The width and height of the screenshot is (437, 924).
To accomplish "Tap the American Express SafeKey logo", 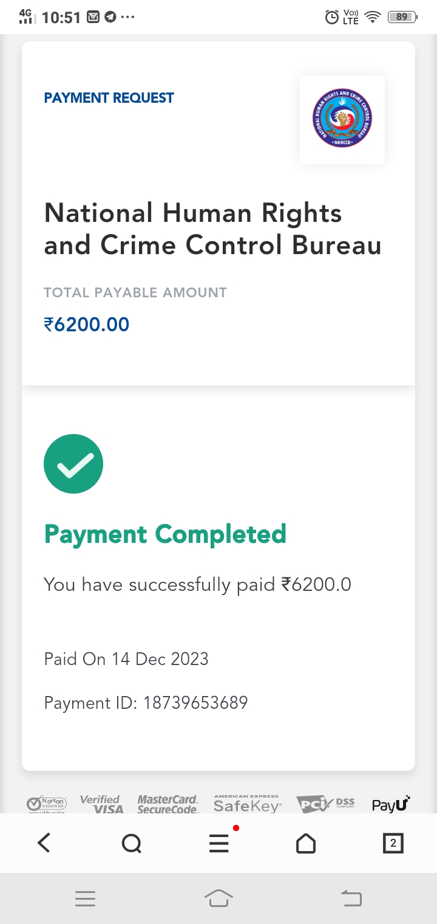I will coord(247,804).
